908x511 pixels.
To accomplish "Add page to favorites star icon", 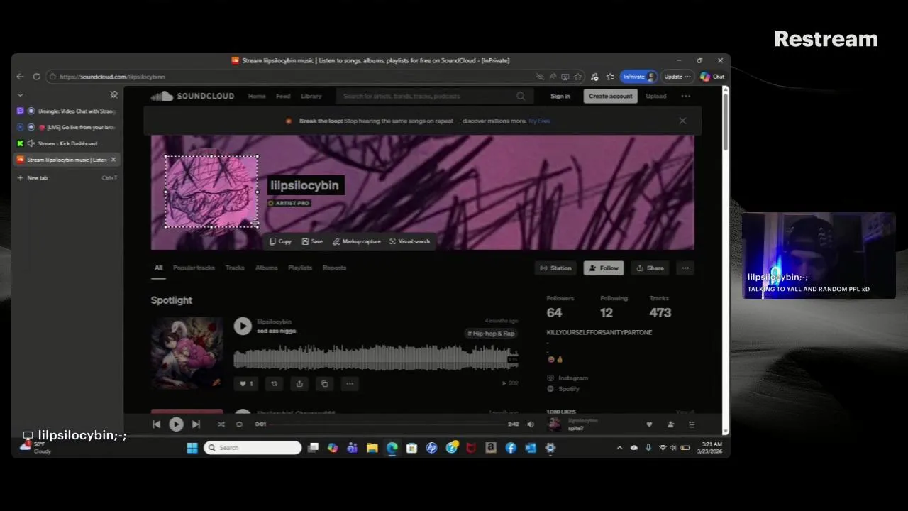I will [x=578, y=77].
